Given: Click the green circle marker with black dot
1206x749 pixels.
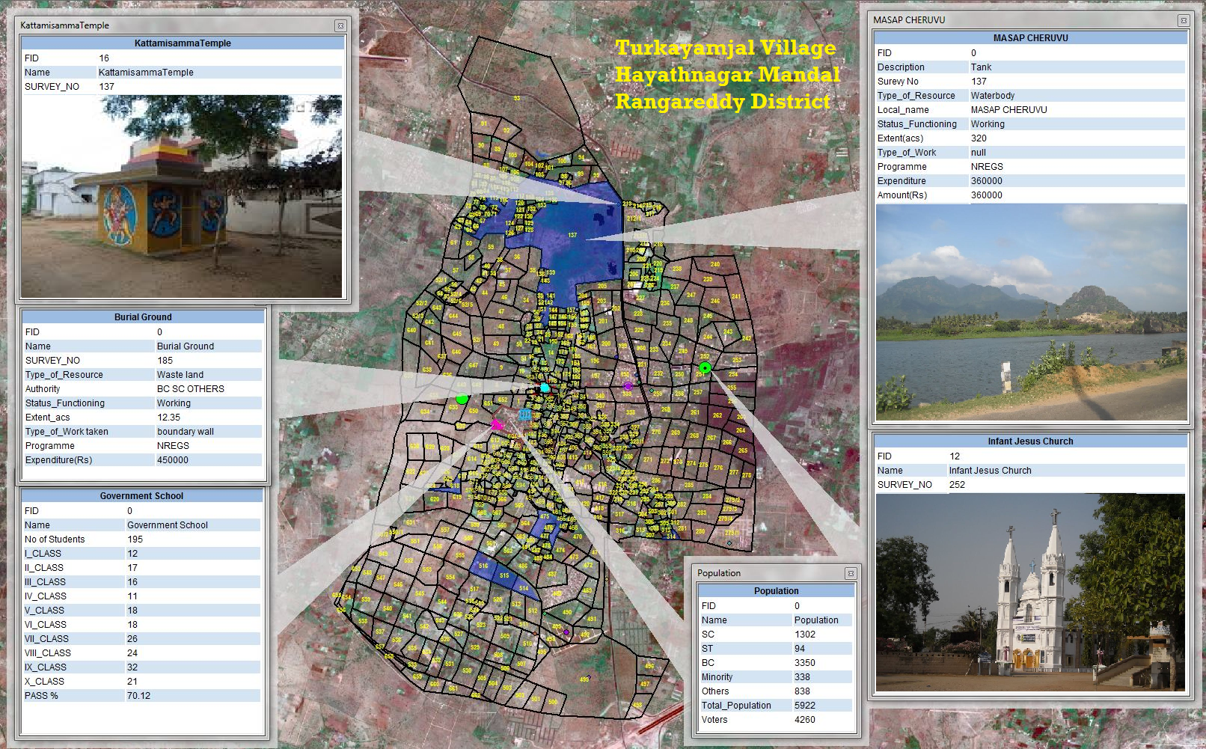Looking at the screenshot, I should [705, 367].
